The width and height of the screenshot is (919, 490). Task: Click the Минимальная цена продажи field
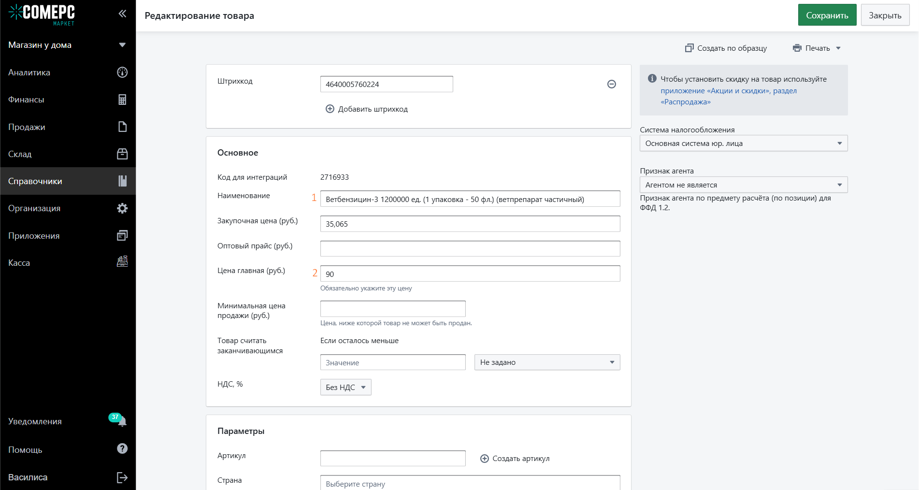393,308
